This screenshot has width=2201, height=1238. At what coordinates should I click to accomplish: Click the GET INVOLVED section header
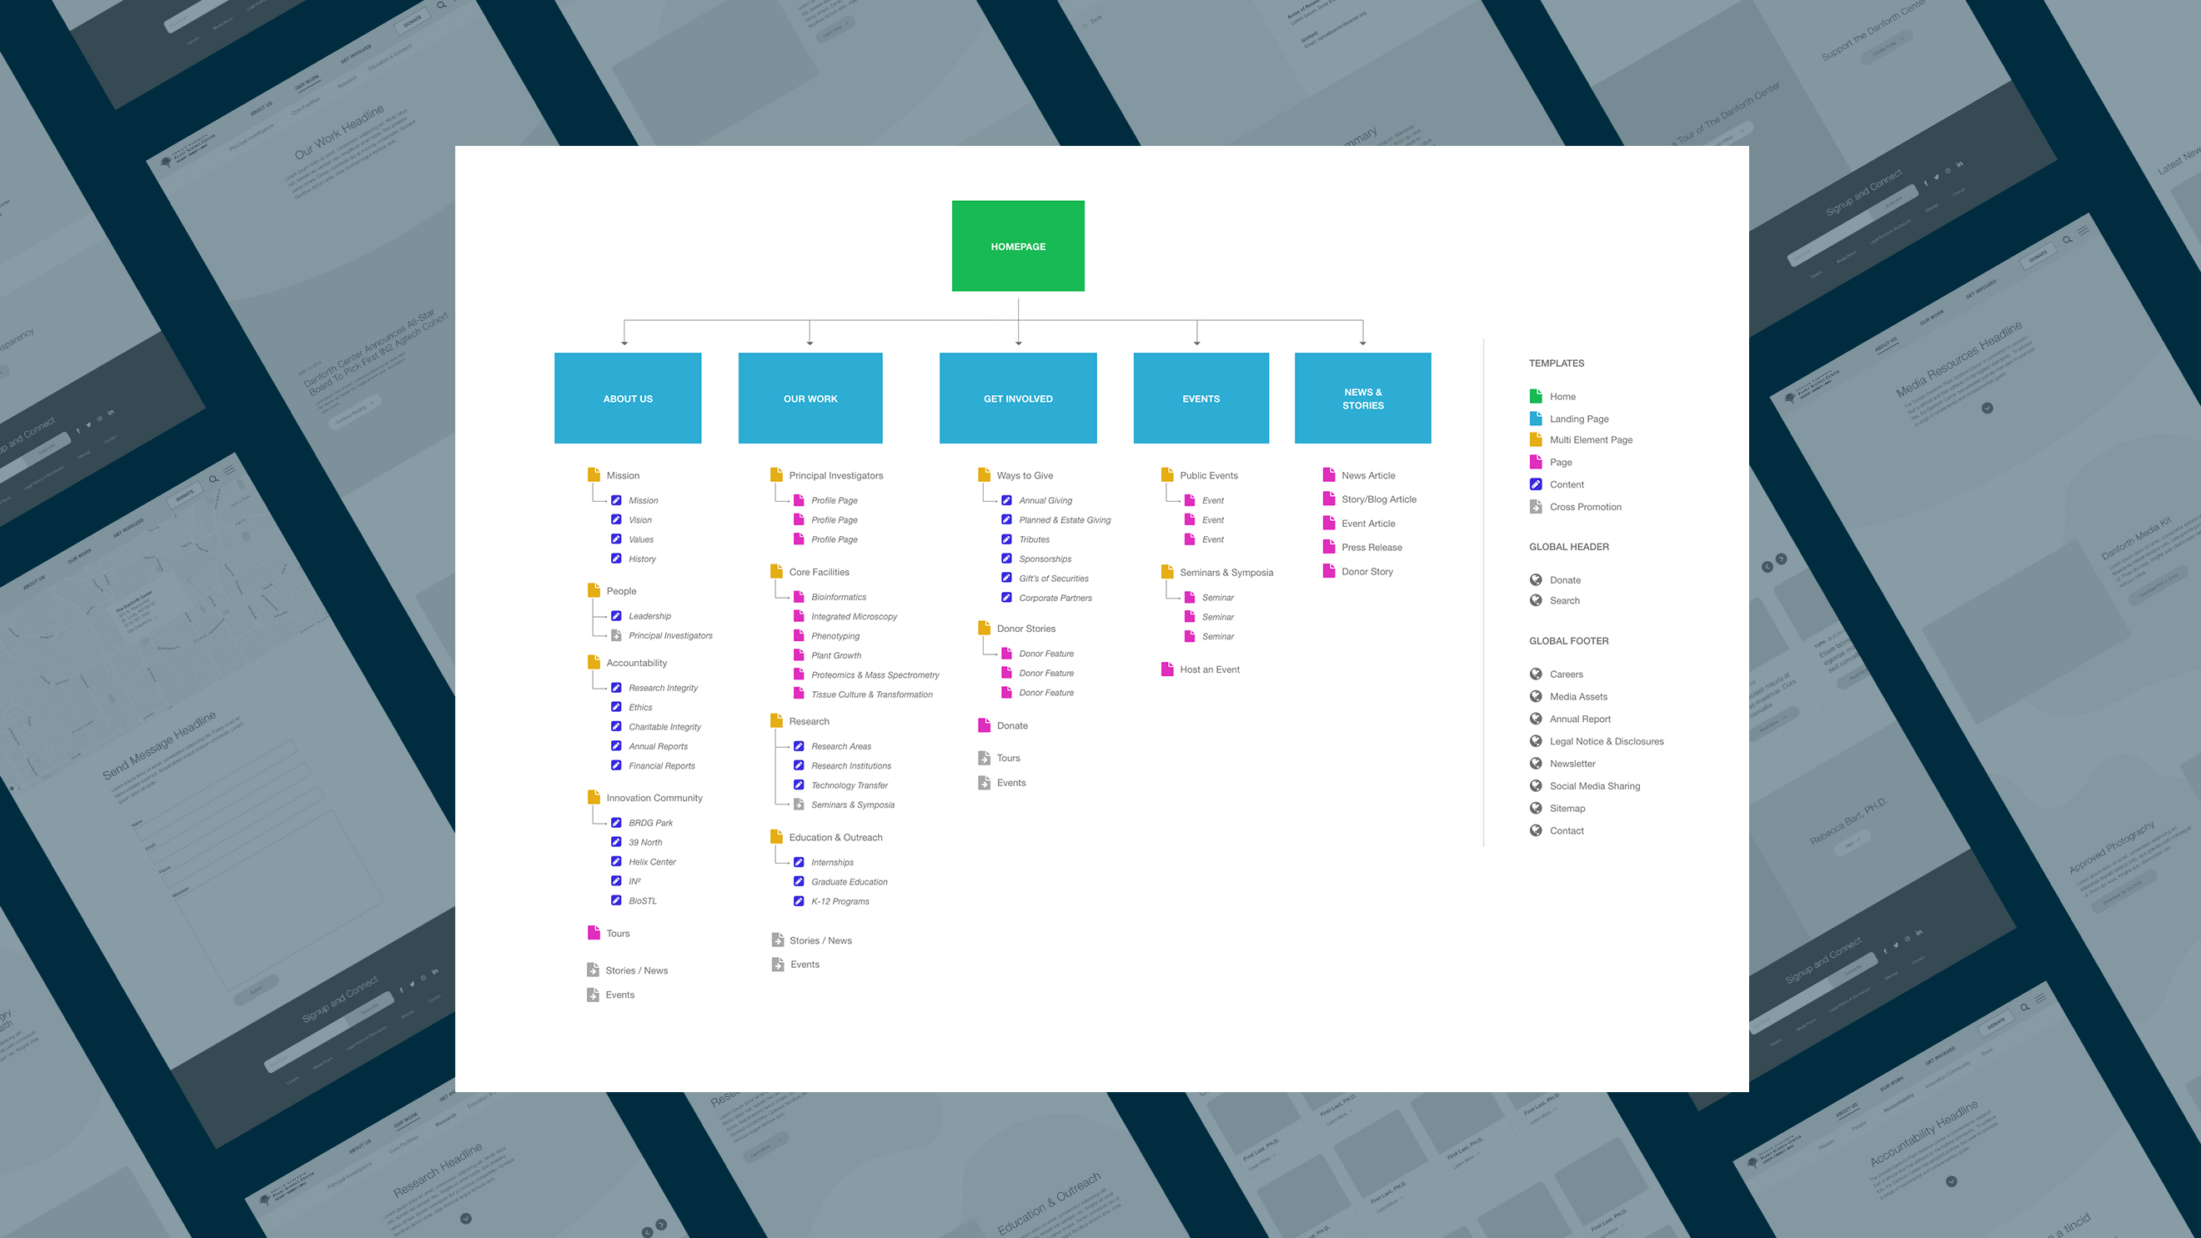1015,398
